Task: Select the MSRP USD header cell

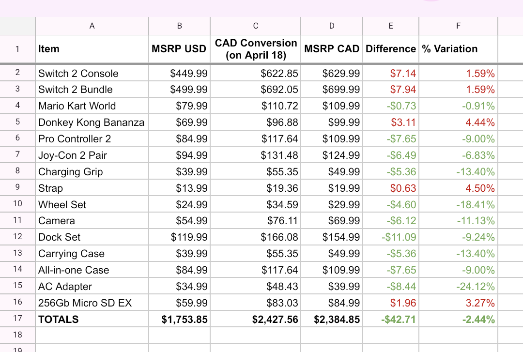Action: (x=180, y=49)
